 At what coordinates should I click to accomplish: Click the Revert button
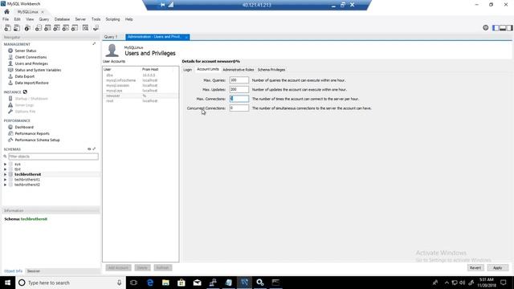click(475, 267)
